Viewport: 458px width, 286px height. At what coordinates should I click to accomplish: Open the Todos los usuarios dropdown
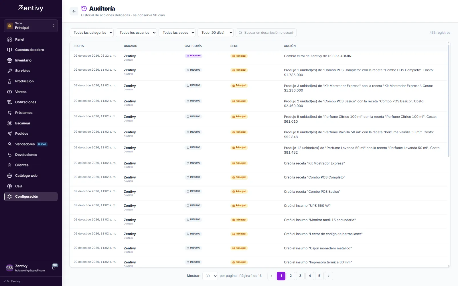pos(136,33)
